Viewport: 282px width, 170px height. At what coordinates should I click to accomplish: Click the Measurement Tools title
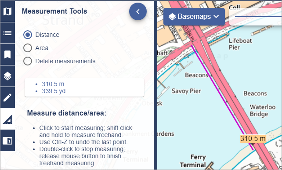pos(54,11)
